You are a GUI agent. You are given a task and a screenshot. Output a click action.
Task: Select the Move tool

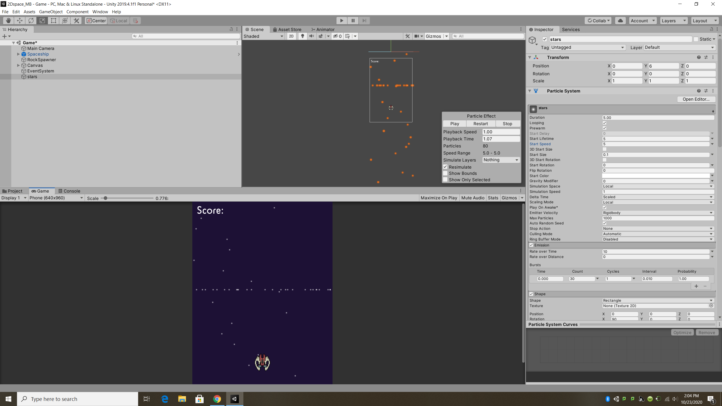[x=19, y=21]
